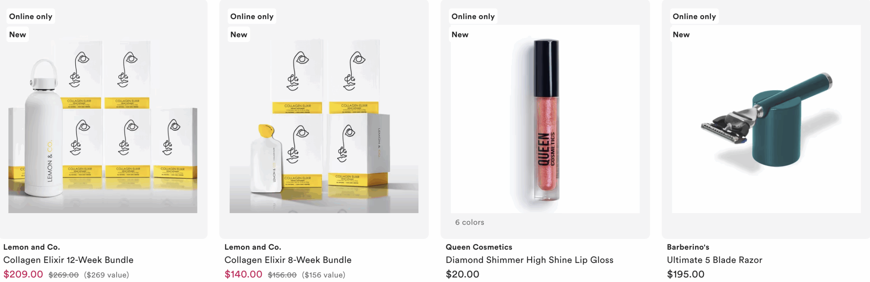Click the $140.00 sale price
Viewport: 870px width, 282px height.
click(243, 274)
